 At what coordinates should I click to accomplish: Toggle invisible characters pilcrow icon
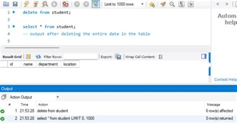[181, 4]
